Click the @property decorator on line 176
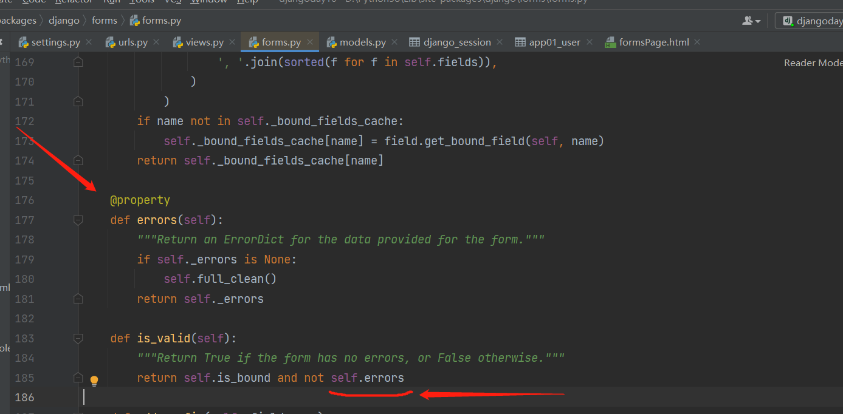Screen dimensions: 843x414 click(x=140, y=200)
